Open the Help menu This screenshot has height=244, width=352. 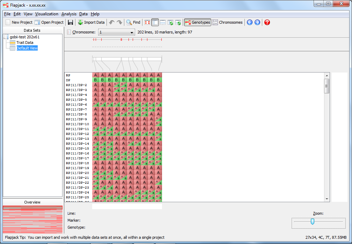(95, 14)
